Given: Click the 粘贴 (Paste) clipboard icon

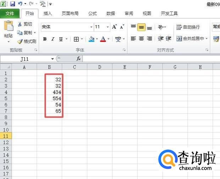Looking at the screenshot, I should tap(9, 26).
